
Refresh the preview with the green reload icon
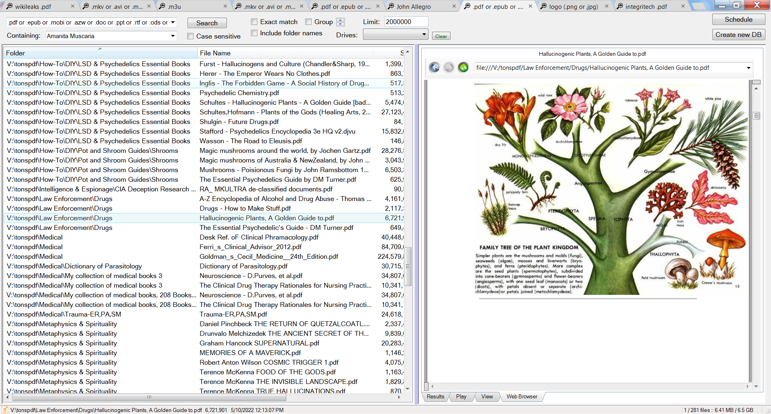(x=463, y=67)
